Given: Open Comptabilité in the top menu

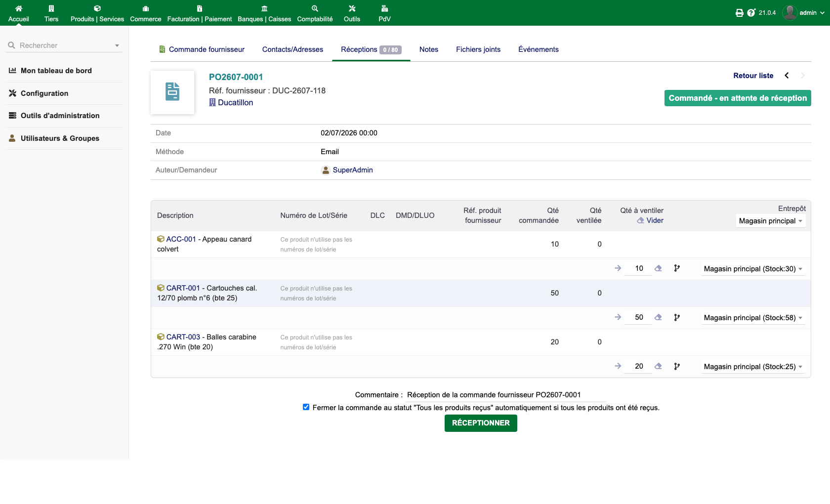Looking at the screenshot, I should tap(315, 13).
